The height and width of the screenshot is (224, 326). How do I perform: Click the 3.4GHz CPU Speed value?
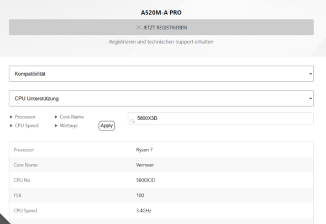[x=144, y=211]
